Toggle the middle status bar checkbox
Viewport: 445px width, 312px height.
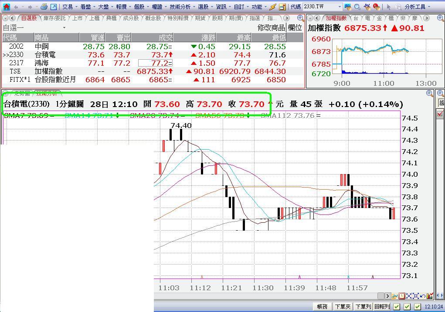point(407,307)
